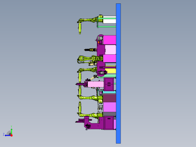This screenshot has height=147, width=196.
Task: Select the dark maroon block beside the base plate
Action: pyautogui.click(x=110, y=98)
